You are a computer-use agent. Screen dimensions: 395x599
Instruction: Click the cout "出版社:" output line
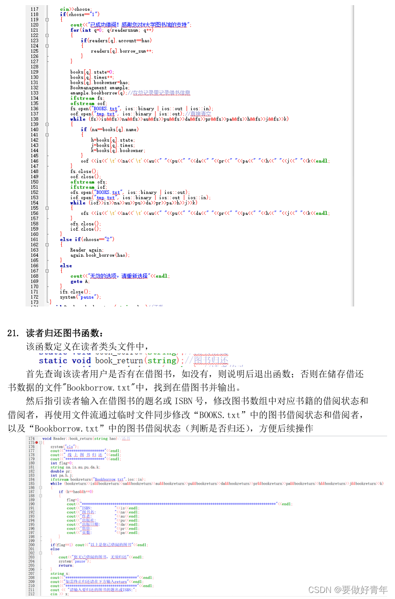click(103, 520)
